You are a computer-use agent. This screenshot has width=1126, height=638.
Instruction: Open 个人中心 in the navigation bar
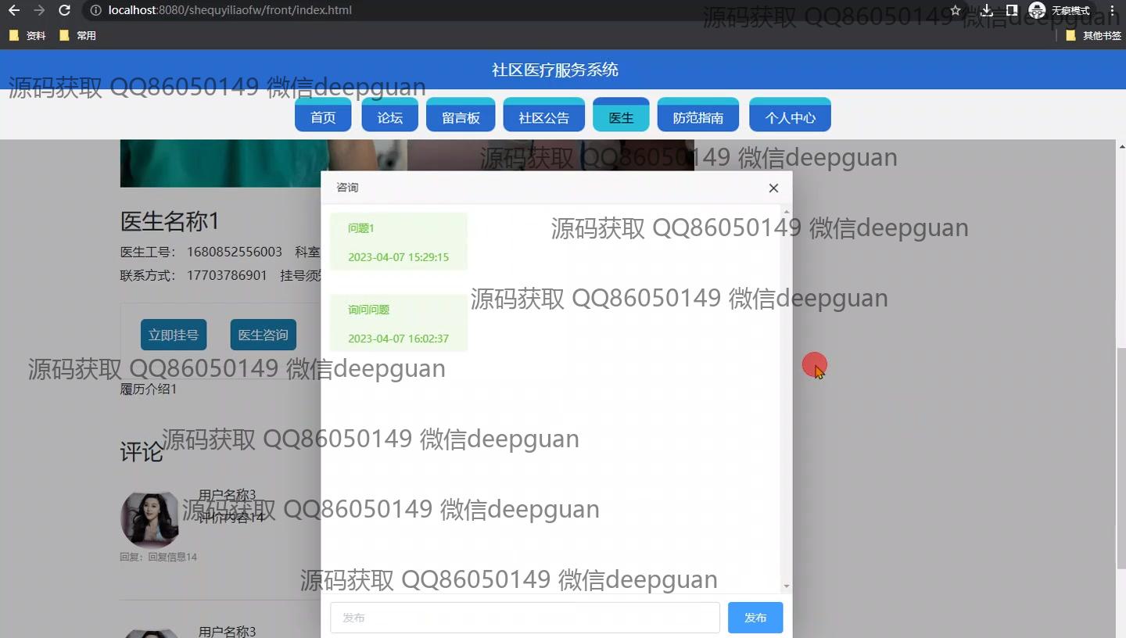[x=790, y=117]
